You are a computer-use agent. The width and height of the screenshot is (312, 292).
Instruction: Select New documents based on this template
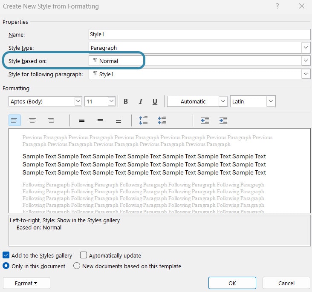pyautogui.click(x=77, y=266)
